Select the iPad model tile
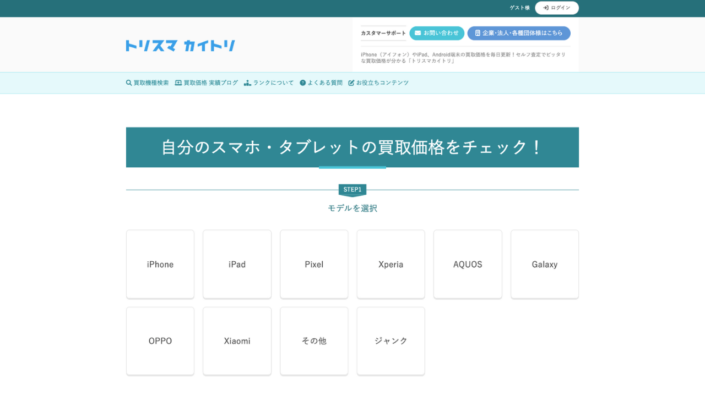 coord(237,265)
